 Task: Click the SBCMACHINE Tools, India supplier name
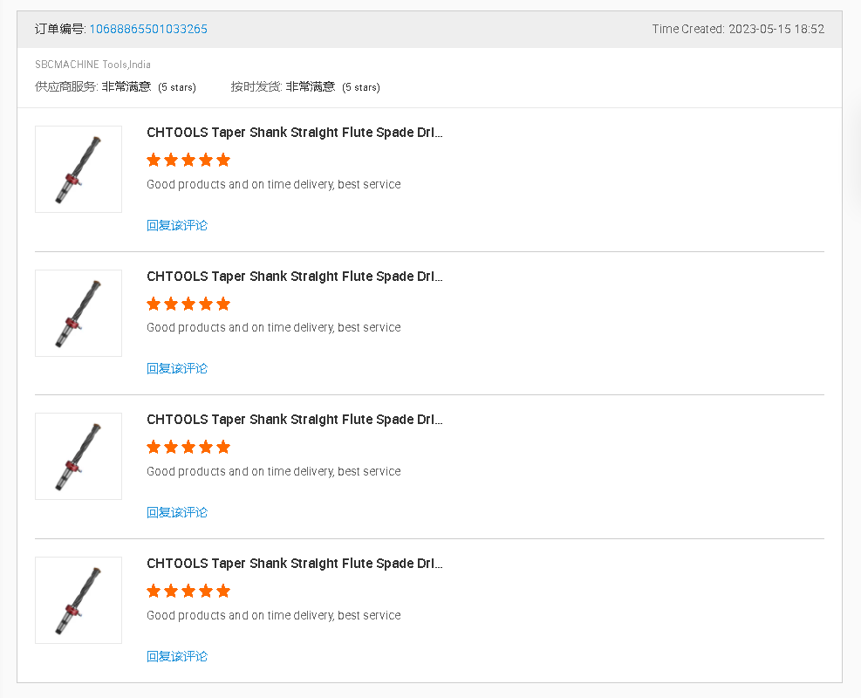coord(92,65)
